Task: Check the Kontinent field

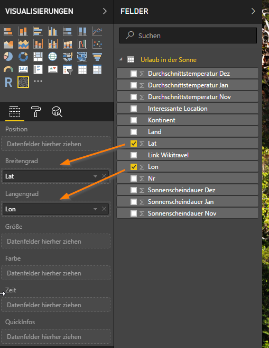Action: click(x=134, y=120)
